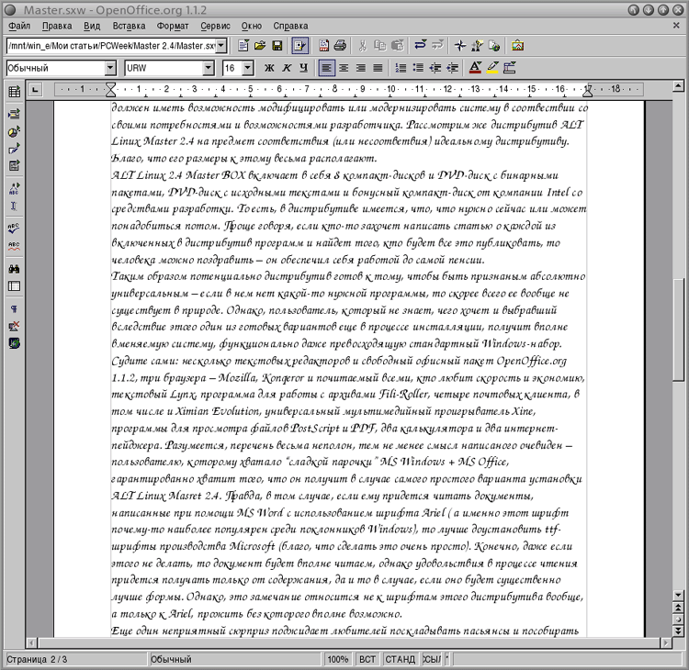
Task: Click Страница 2 / 3 status field
Action: 75,659
